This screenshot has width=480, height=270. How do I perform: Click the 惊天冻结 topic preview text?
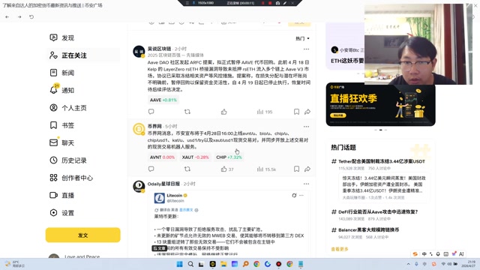384,184
